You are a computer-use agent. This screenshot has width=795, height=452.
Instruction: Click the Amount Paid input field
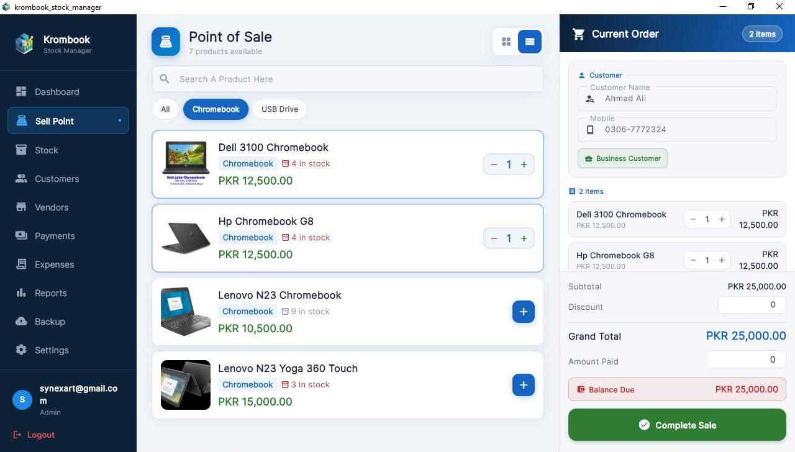[x=745, y=359]
